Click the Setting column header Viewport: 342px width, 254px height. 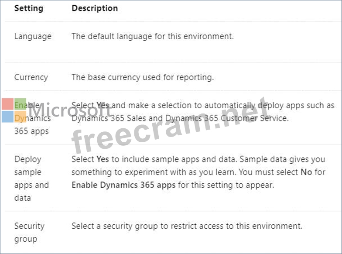coord(29,8)
